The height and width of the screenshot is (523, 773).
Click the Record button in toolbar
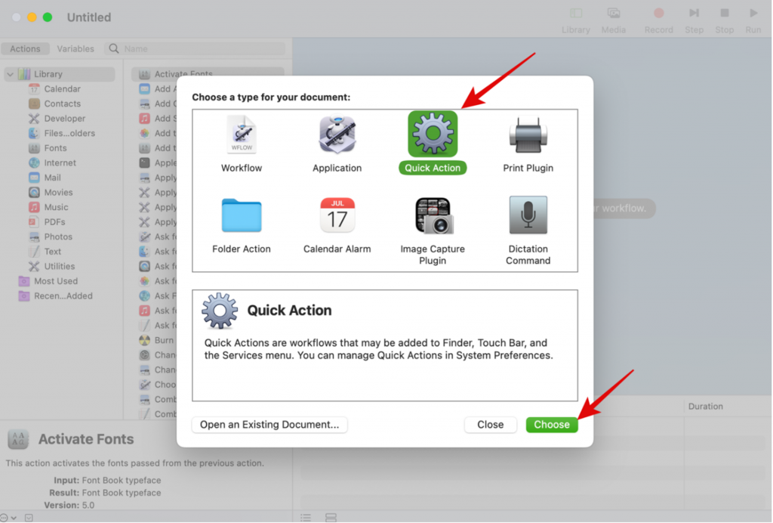pos(658,20)
